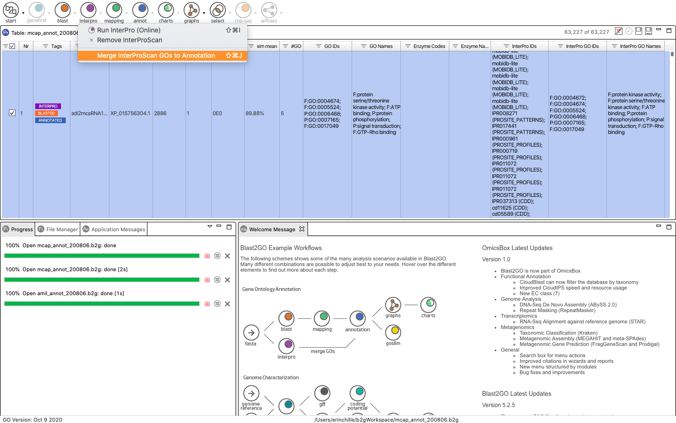Close the Welcome Message tab
The width and height of the screenshot is (676, 423).
click(302, 229)
